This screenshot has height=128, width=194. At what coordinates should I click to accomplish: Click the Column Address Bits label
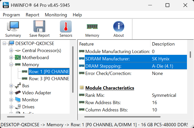[106, 110]
